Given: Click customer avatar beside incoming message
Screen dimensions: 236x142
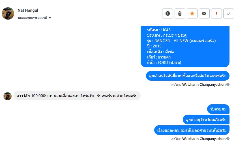Looking at the screenshot, I should tap(7, 96).
